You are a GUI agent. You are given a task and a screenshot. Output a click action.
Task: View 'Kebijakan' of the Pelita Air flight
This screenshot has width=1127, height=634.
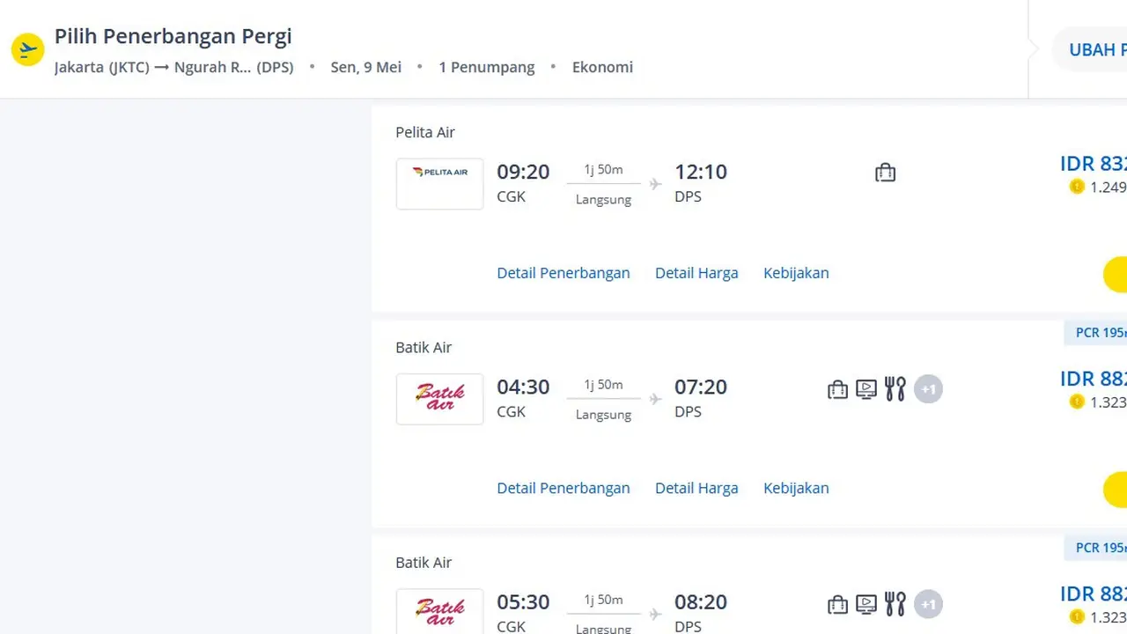(x=796, y=273)
